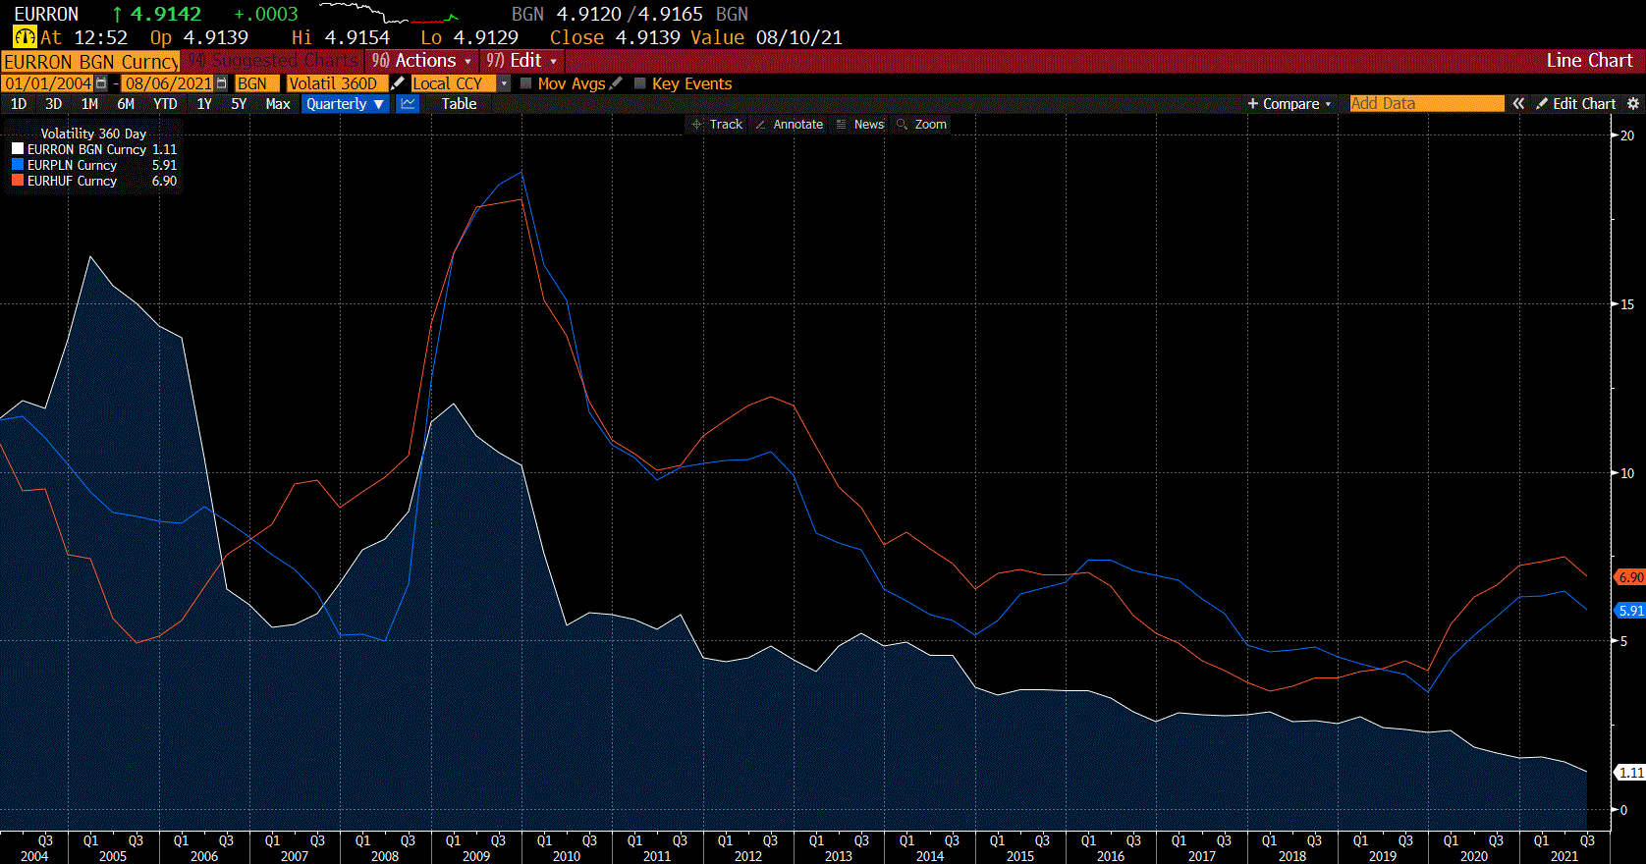Click the EURPLN blue legend color swatch
Screen dimensions: 1646x864
click(18, 165)
